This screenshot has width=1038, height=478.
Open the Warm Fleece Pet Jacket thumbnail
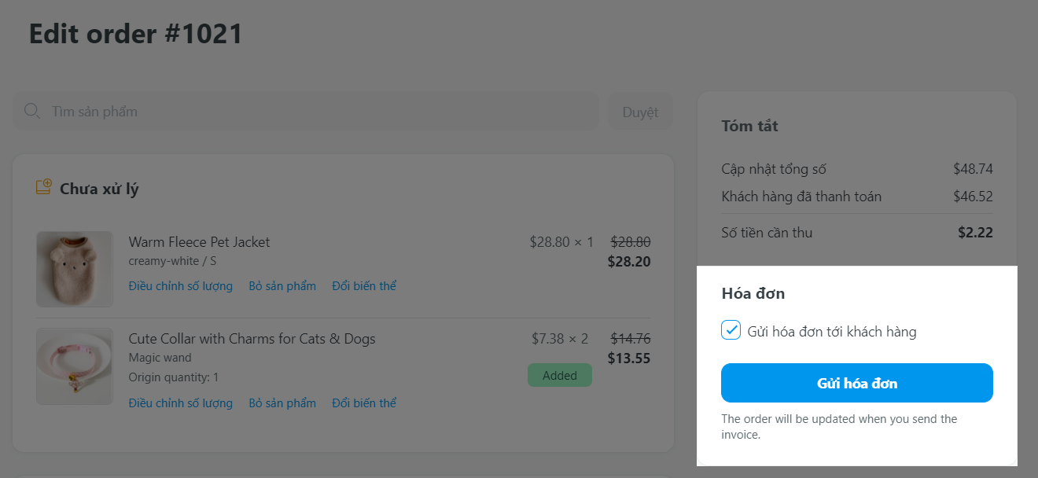click(x=75, y=269)
